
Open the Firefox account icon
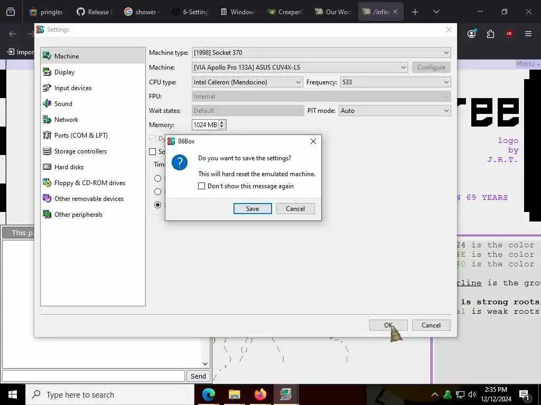(472, 33)
